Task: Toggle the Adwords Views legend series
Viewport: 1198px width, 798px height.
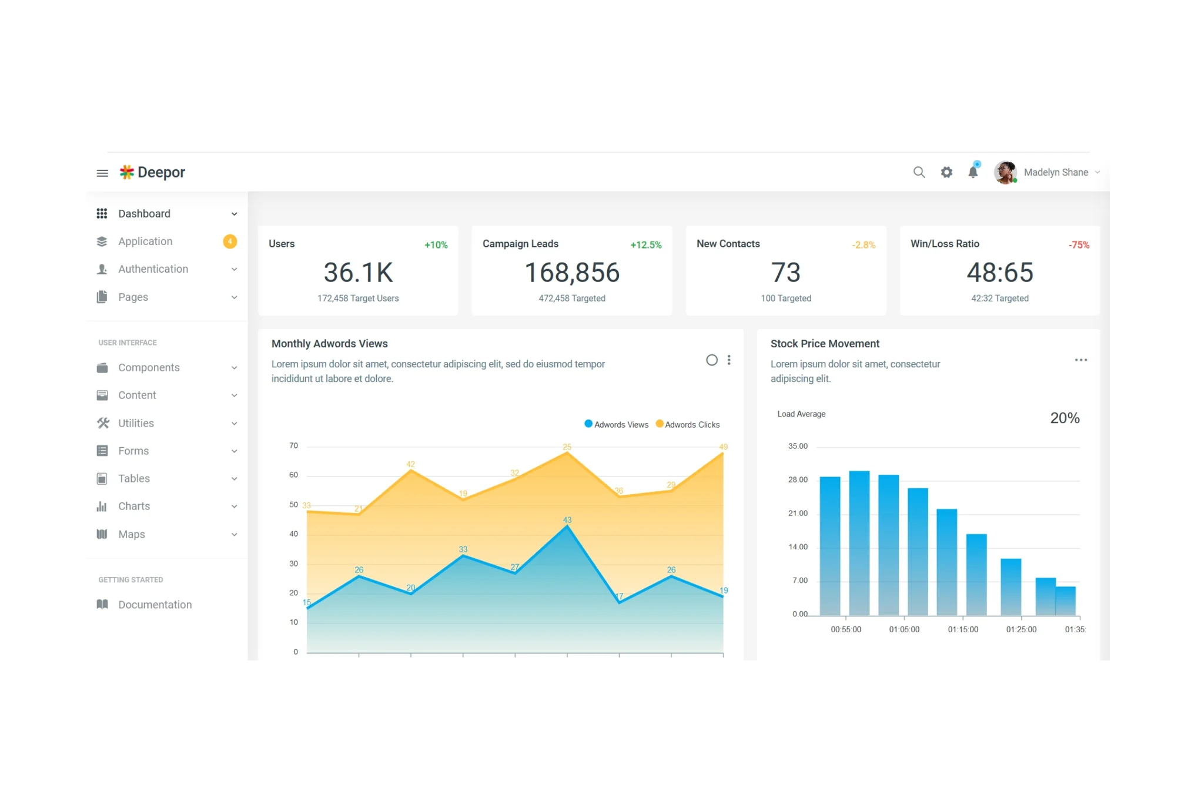Action: coord(616,425)
